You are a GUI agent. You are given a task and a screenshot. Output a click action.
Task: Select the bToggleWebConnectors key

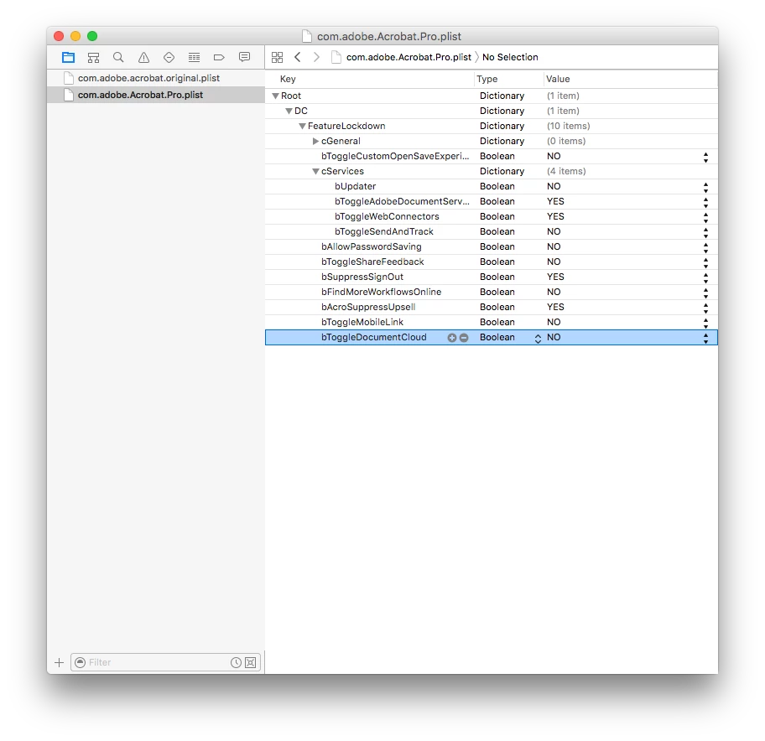click(387, 216)
